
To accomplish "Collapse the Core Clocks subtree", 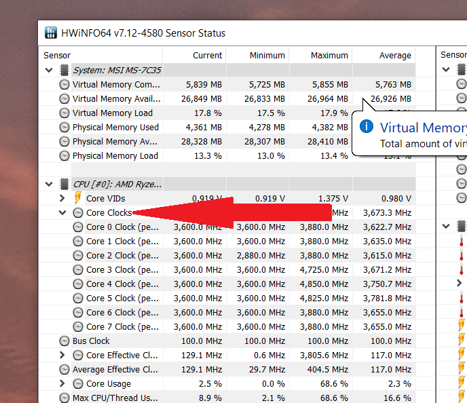I will click(x=62, y=212).
